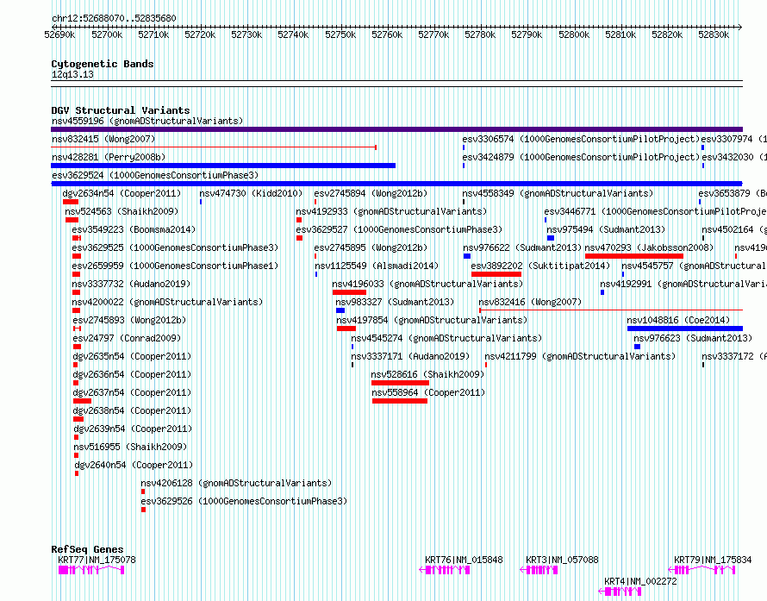Select nsv4545274 gnomAD variant label
Image resolution: width=767 pixels, height=601 pixels.
pyautogui.click(x=446, y=338)
